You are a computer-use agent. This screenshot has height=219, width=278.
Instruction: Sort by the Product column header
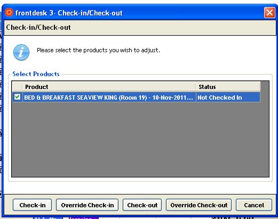click(109, 87)
